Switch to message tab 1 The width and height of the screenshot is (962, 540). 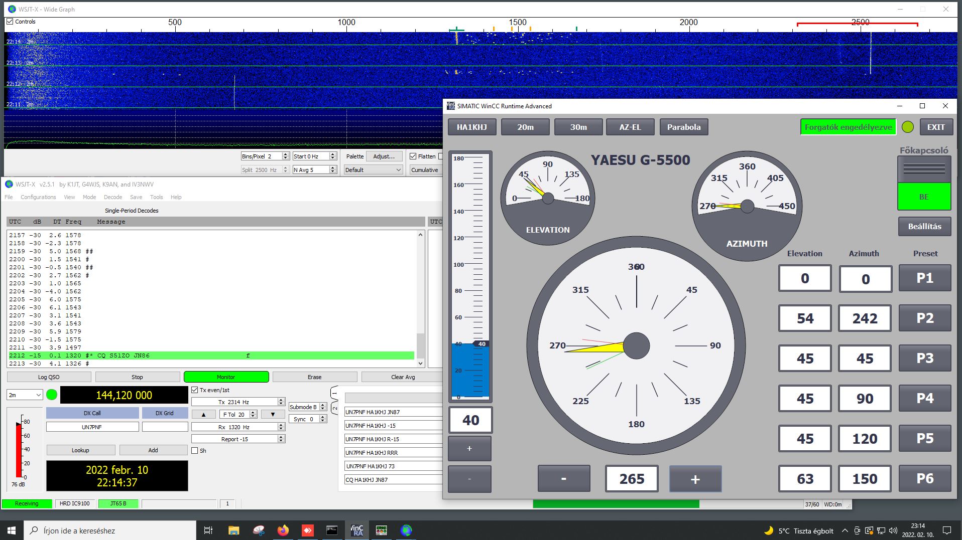pos(334,393)
